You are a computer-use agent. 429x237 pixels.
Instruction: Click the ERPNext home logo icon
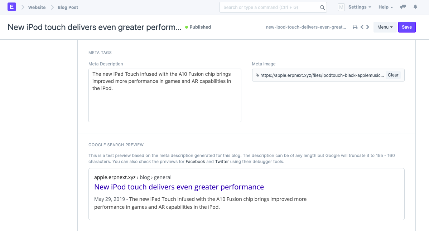click(12, 7)
